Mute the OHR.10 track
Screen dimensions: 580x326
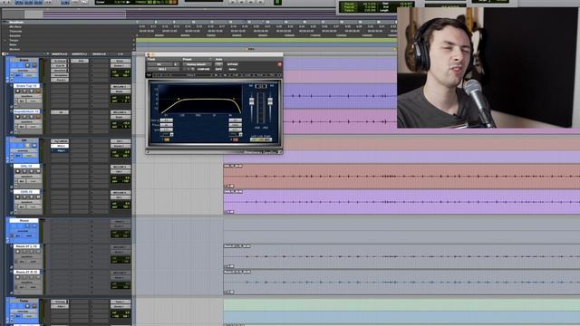click(38, 197)
